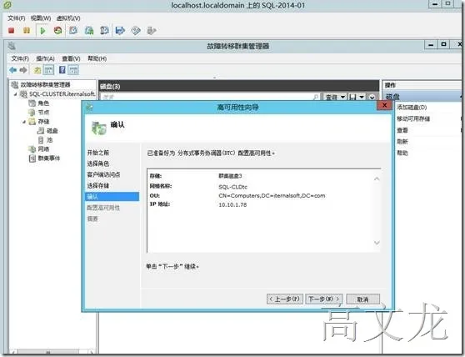Click the snapshot icon in VM toolbar
This screenshot has height=357, width=465.
[73, 30]
